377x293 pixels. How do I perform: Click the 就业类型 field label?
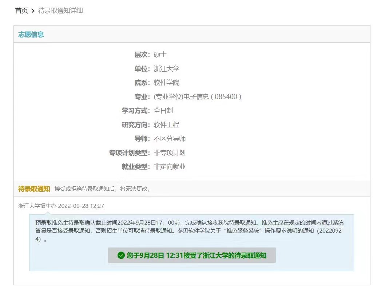(136, 167)
